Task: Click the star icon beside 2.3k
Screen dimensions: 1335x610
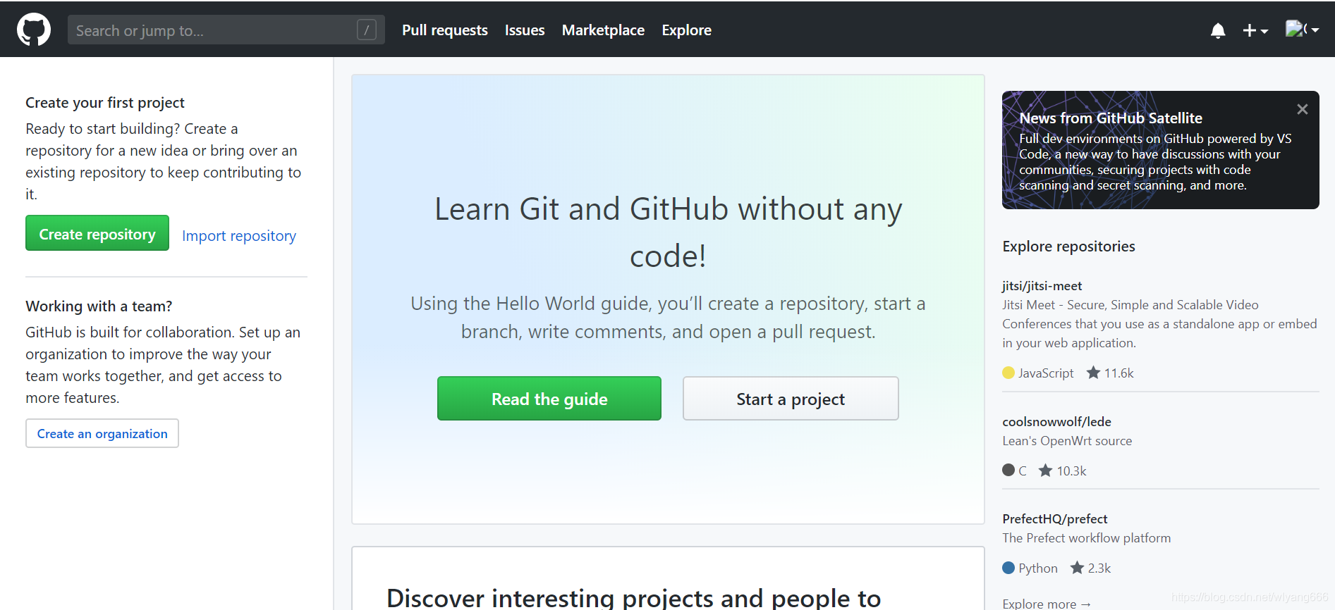Action: [x=1077, y=568]
